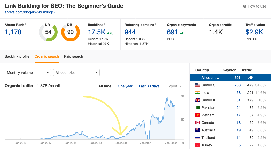Select the One year time range
This screenshot has width=271, height=149.
[125, 86]
